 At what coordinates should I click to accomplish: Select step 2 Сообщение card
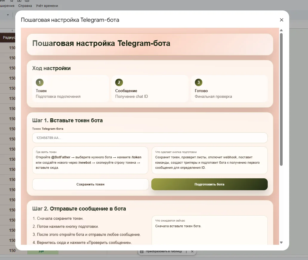point(150,89)
